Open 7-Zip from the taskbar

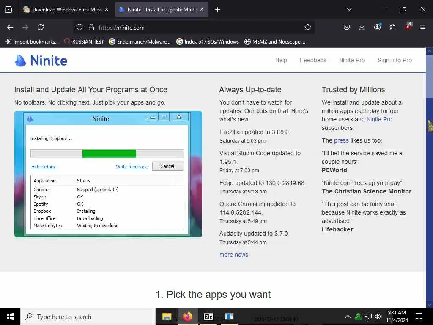click(208, 317)
